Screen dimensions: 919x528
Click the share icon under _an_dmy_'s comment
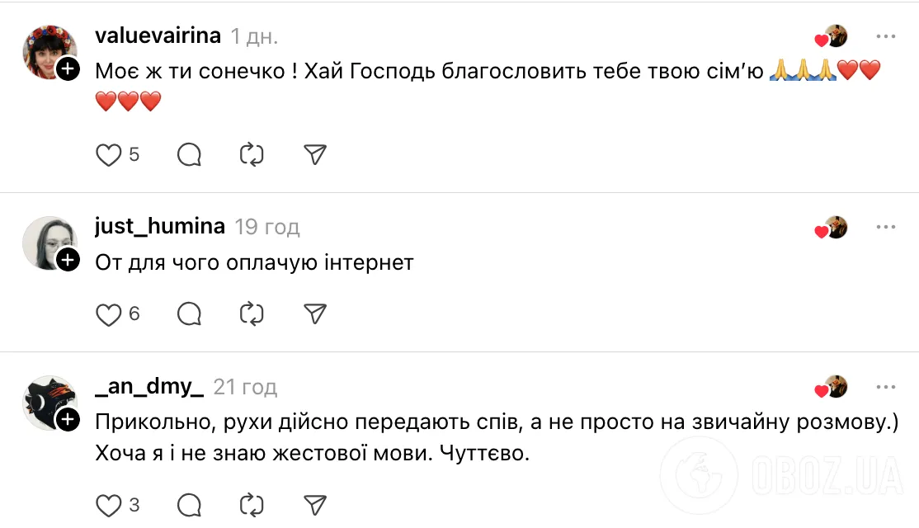click(314, 504)
